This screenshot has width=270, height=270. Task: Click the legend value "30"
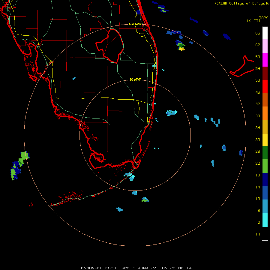(x=258, y=139)
